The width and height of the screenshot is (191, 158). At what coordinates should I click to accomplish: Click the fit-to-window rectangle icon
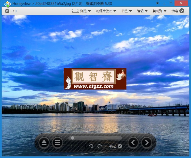(x=75, y=11)
